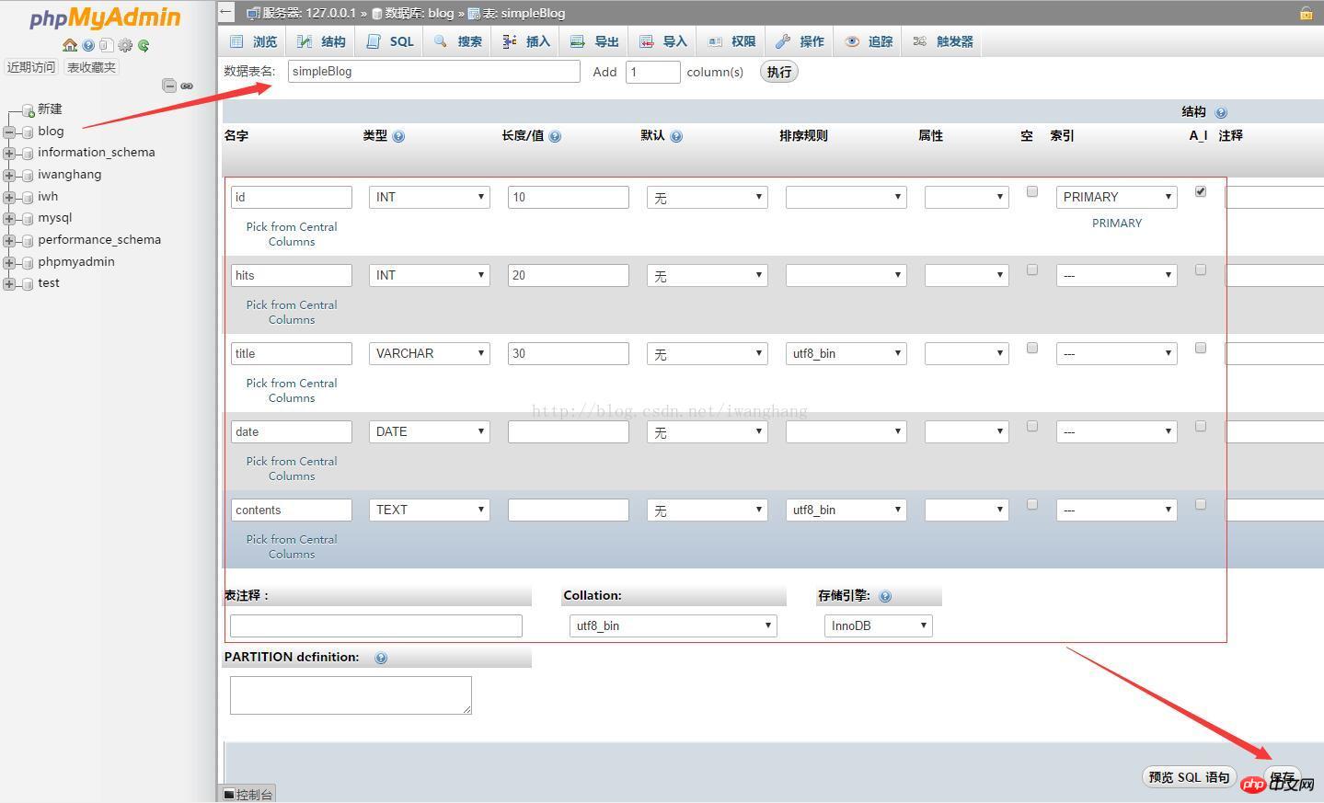Open the 结构 (Structure) tab
Image resolution: width=1324 pixels, height=803 pixels.
pyautogui.click(x=321, y=41)
